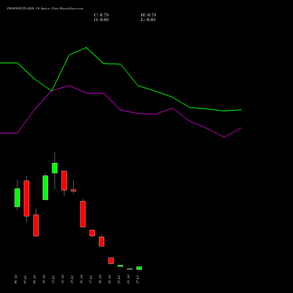The image size is (293, 293).
Task: Click the 08 Jul date label
Action: (35, 279)
